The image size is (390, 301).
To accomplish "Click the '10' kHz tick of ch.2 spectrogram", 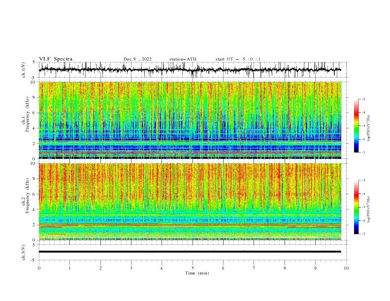I will (x=33, y=163).
